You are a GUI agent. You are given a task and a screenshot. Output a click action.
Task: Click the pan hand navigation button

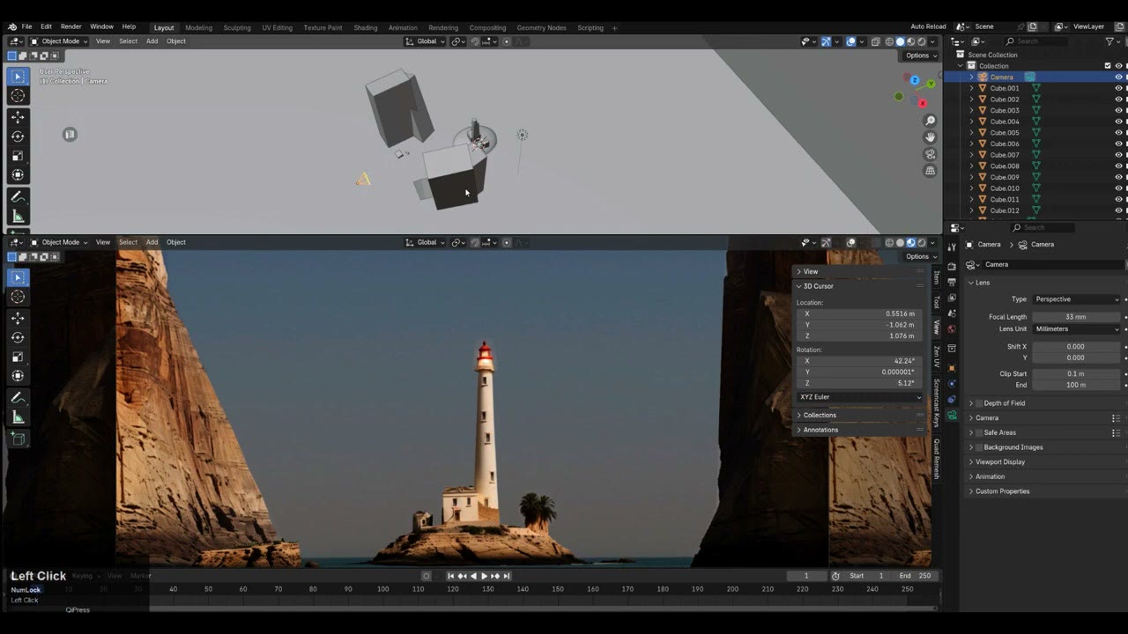(x=930, y=137)
